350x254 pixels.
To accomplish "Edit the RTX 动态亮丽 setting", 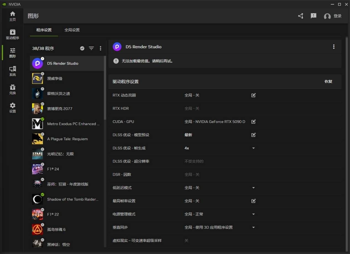I will 253,95.
